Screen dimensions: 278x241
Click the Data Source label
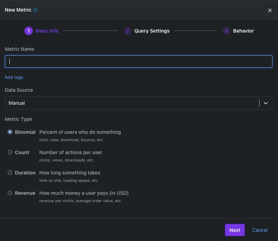click(19, 90)
